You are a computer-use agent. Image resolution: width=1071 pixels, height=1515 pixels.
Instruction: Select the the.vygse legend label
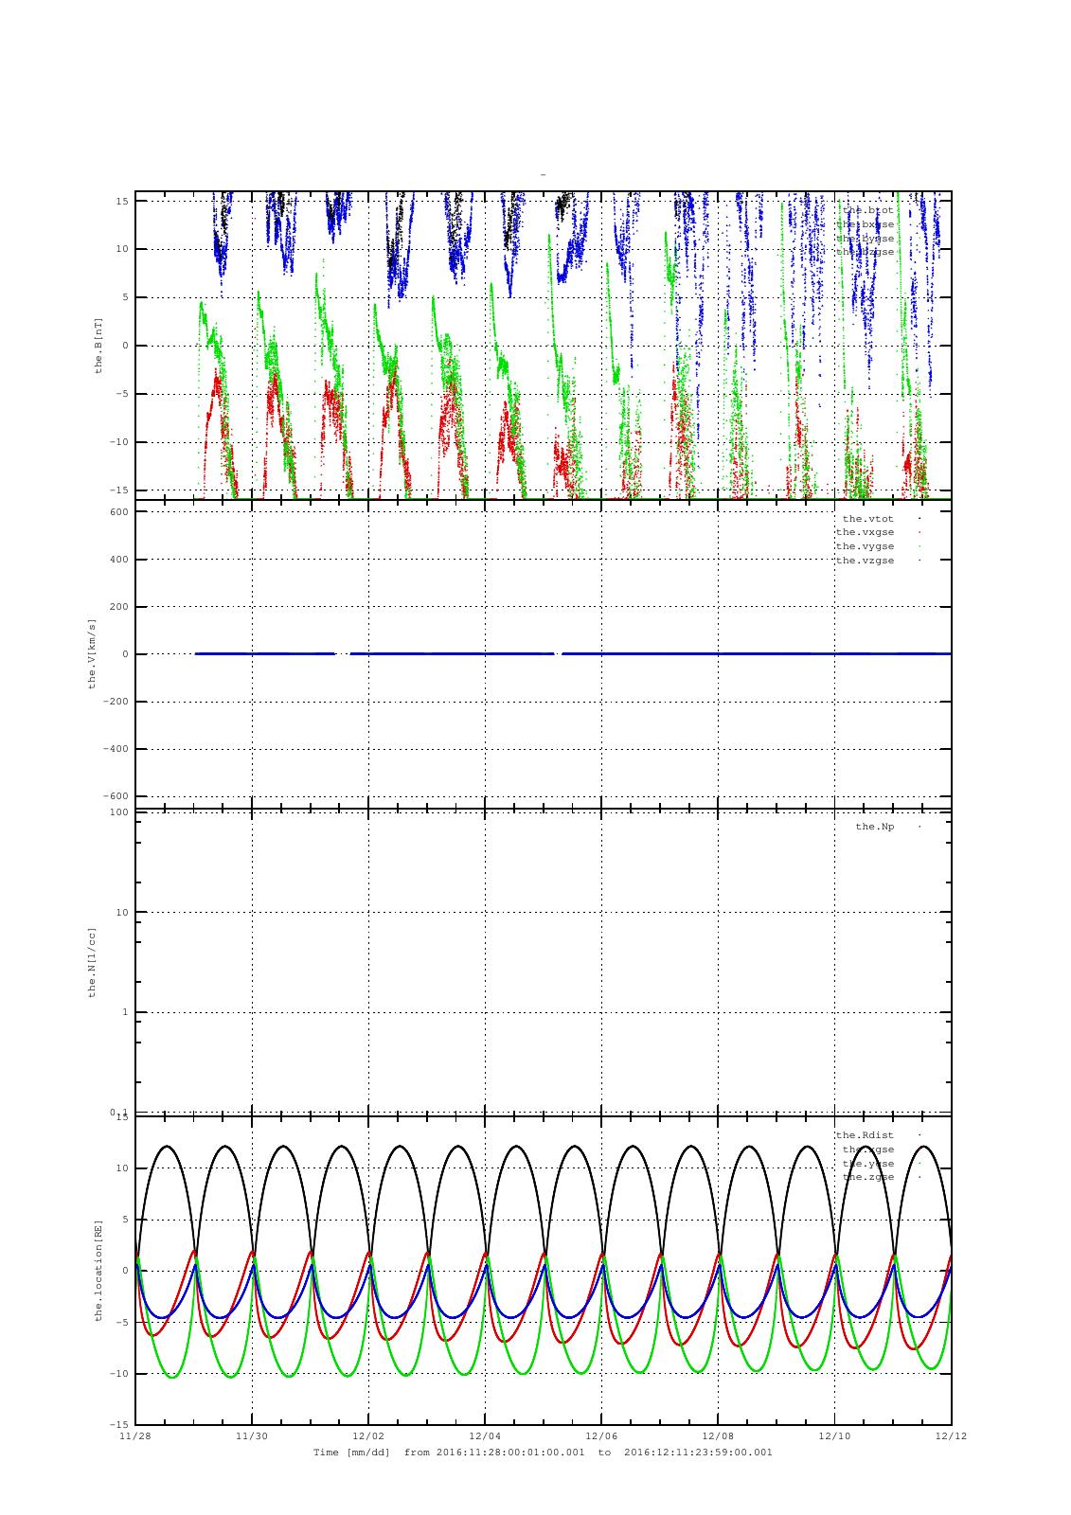(x=865, y=546)
